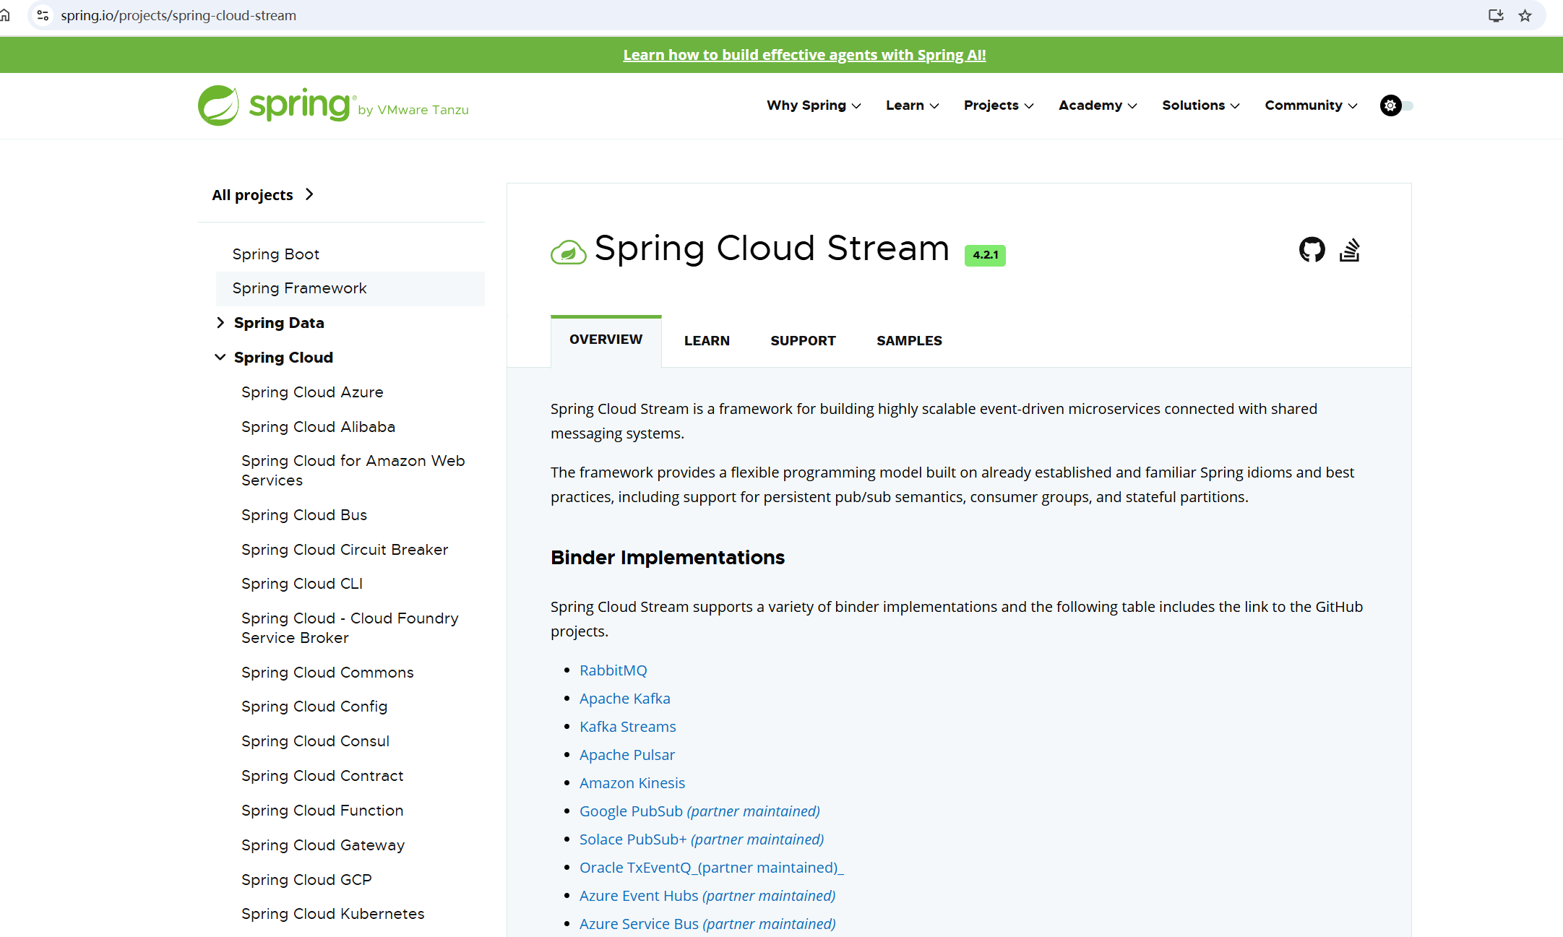Collapse the Spring Cloud tree section
This screenshot has width=1563, height=937.
220,358
